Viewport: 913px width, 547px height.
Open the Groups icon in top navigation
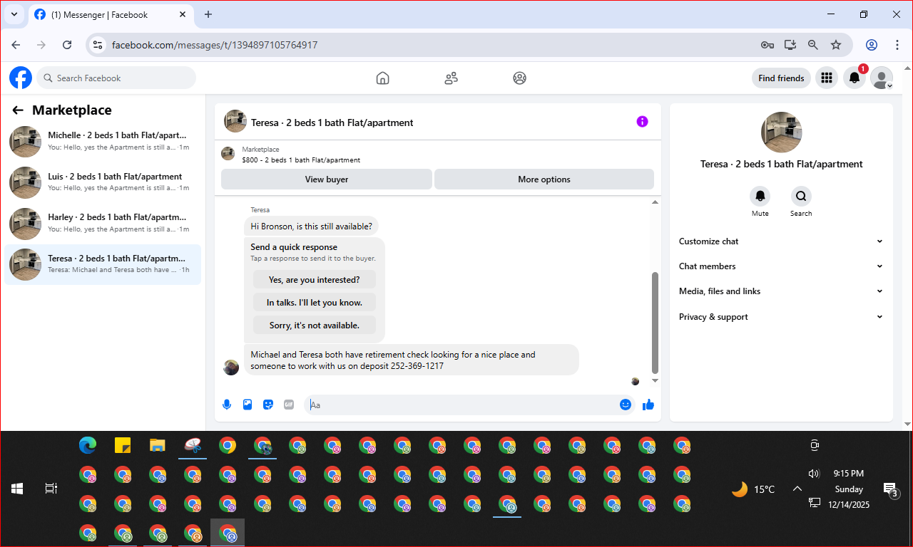pos(519,78)
